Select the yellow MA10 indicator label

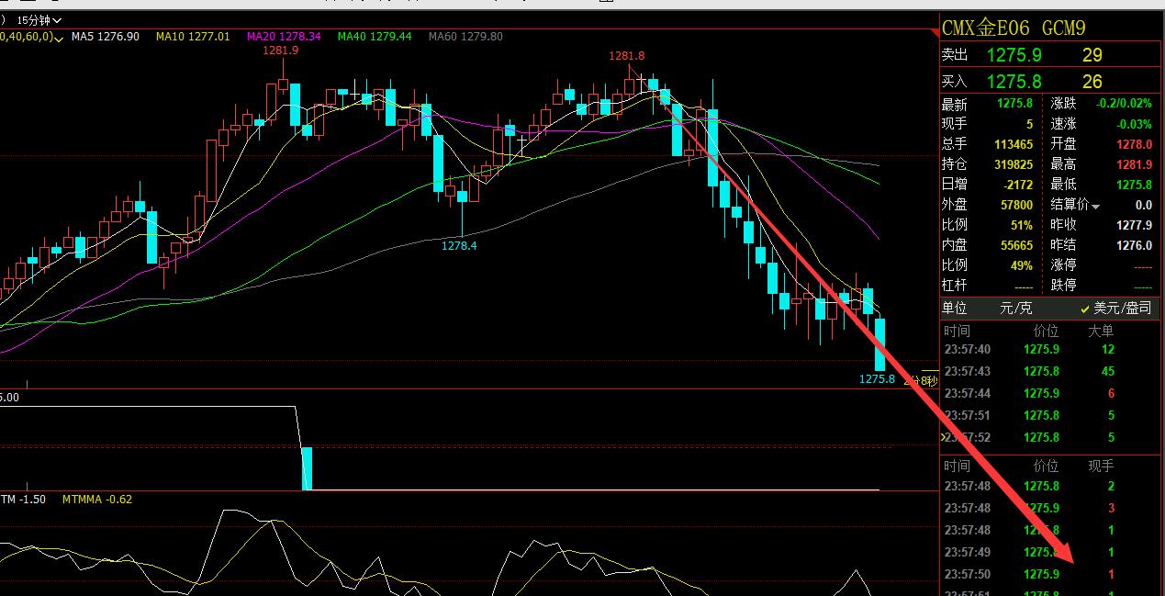[x=193, y=37]
